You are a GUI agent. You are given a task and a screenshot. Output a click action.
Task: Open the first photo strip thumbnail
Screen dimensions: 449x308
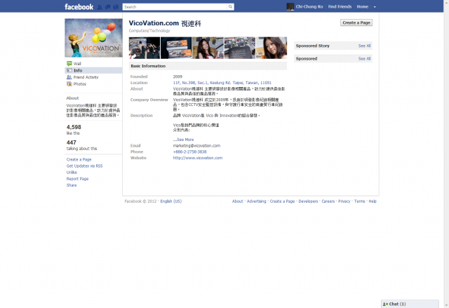pos(145,48)
